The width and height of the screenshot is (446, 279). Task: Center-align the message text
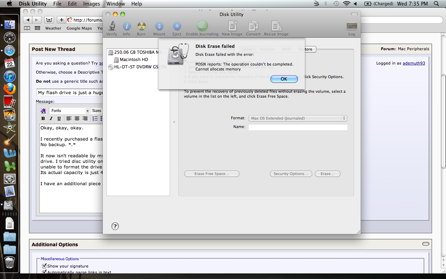coord(77,119)
